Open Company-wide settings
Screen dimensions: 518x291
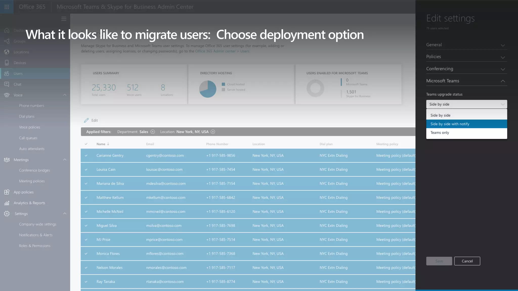(38, 224)
